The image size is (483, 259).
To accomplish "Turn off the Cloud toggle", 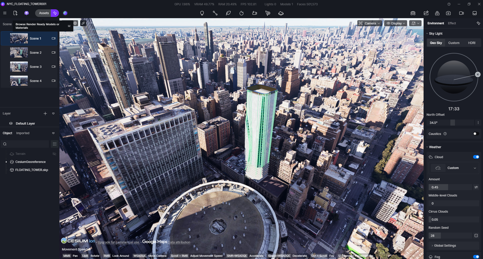I will (x=476, y=157).
